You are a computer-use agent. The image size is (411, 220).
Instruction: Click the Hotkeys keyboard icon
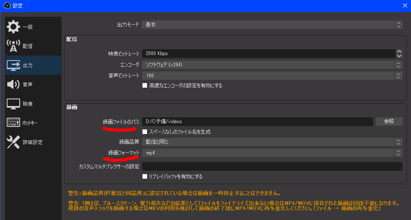(x=13, y=123)
